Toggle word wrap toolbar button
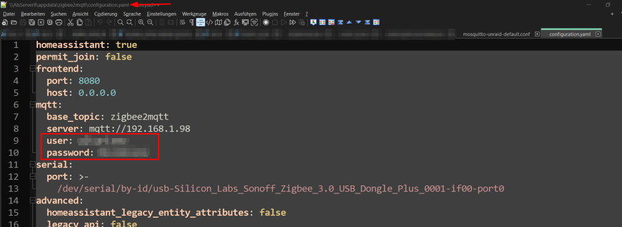The height and width of the screenshot is (227, 622). (x=182, y=22)
